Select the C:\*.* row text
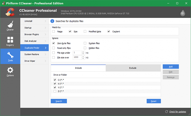Image resolution: width=191 pixels, height=116 pixels. coord(61,80)
